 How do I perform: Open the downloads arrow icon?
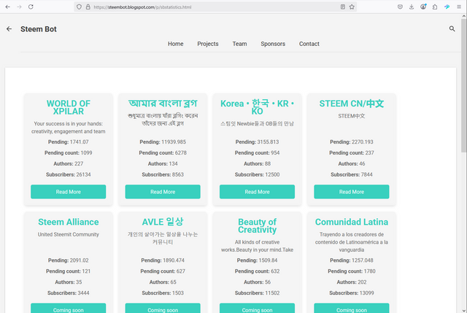[x=412, y=7]
